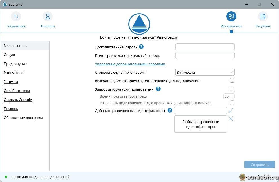The height and width of the screenshot is (182, 279).
Task: Click the Любые разрешенные идентификаторы list box
Action: point(201,124)
